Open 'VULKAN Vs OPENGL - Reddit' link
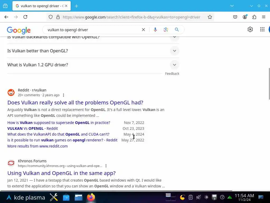Viewport: 270px width, 203px height. click(32, 128)
